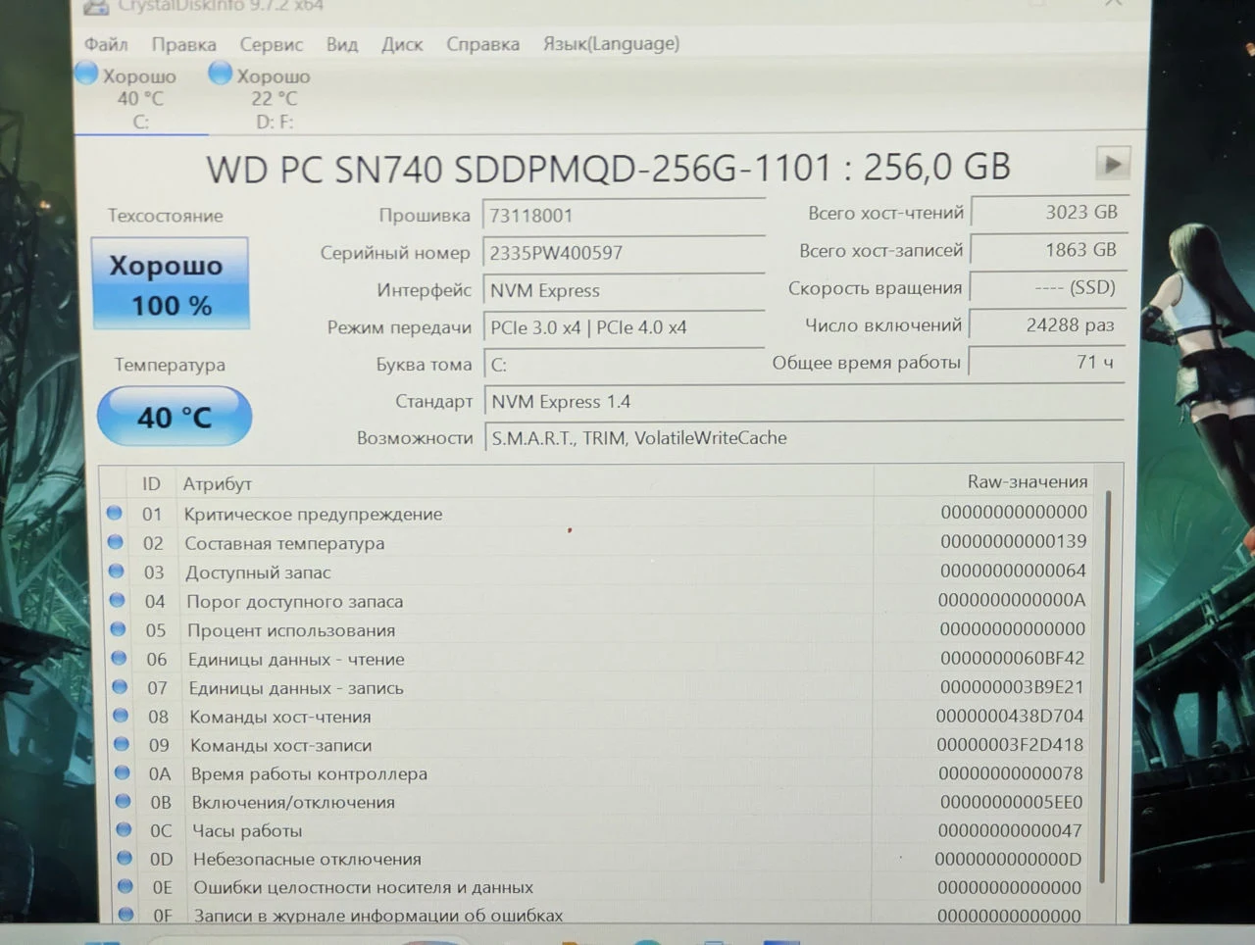1255x945 pixels.
Task: Click status icon of Ошибки целостности носителя row
Action: click(x=125, y=886)
